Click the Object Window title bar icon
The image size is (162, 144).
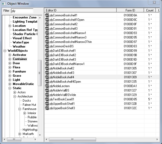[x=3, y=3]
